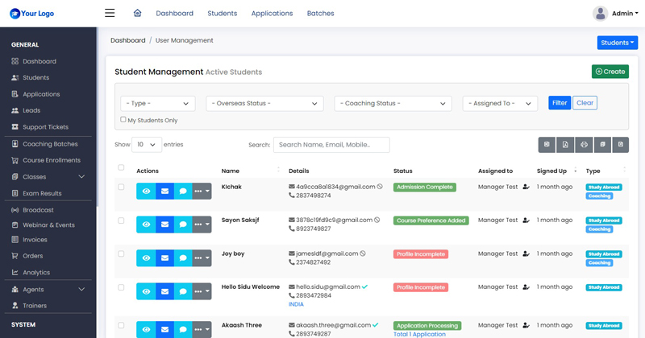Go to Applications in the top navigation
Screen dimensions: 645x338
(272, 14)
